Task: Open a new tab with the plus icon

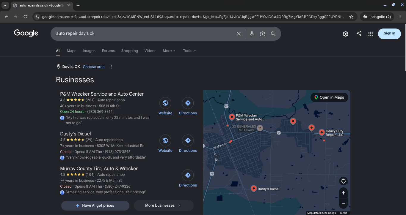Action: 78,5
